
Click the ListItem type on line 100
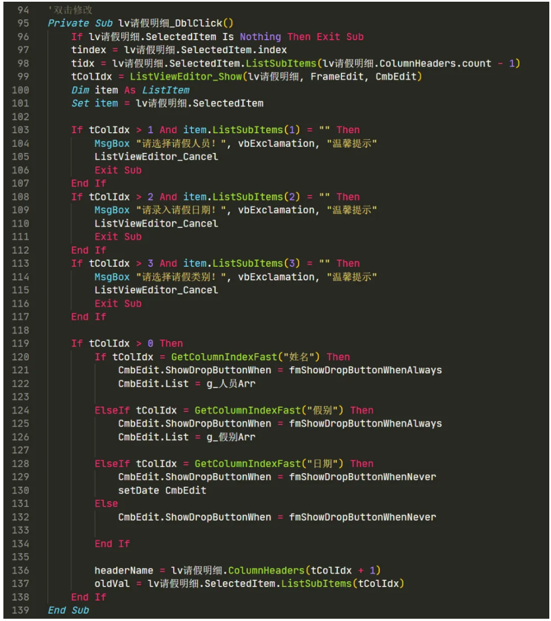tap(165, 90)
